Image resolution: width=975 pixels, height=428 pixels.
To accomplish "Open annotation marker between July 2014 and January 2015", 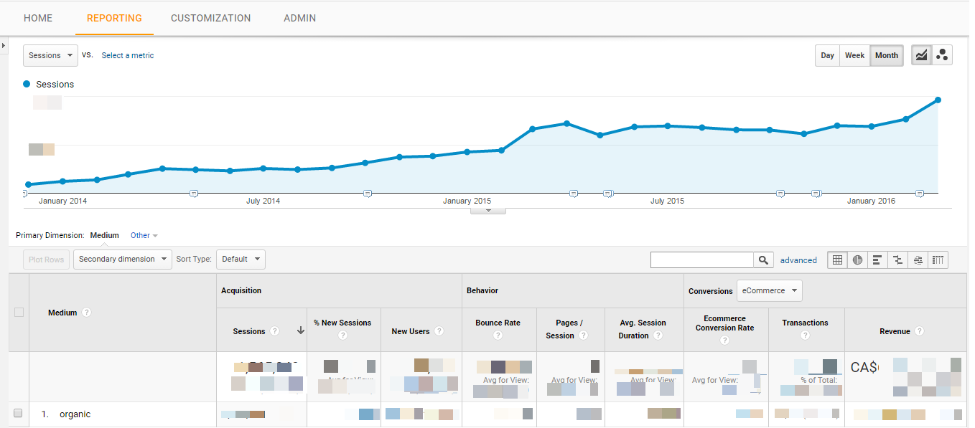I will point(368,194).
